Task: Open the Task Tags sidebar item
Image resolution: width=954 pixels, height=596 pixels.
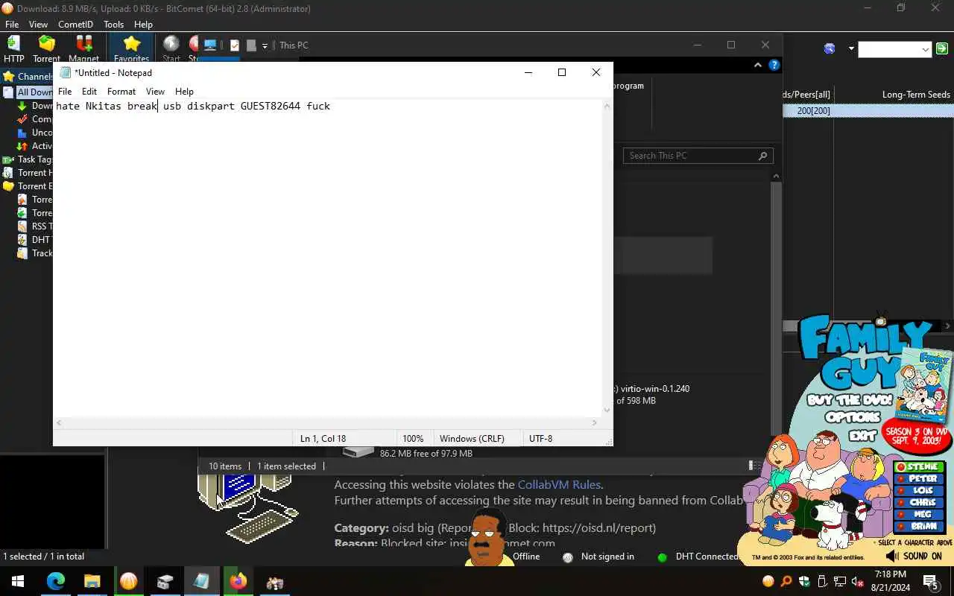Action: [x=28, y=159]
